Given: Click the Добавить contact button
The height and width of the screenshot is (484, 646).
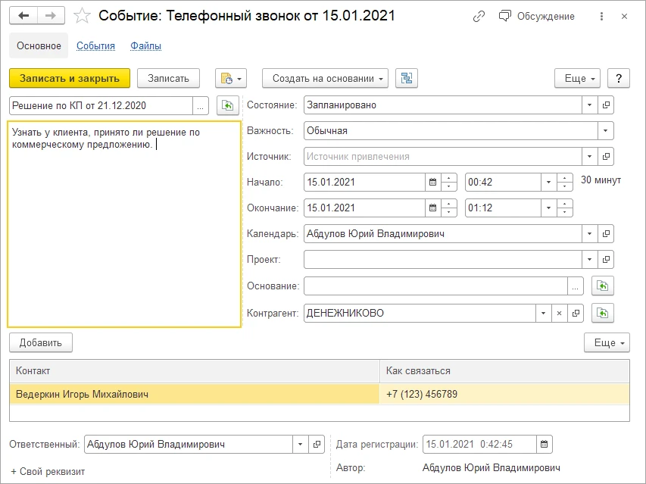Looking at the screenshot, I should pyautogui.click(x=41, y=343).
